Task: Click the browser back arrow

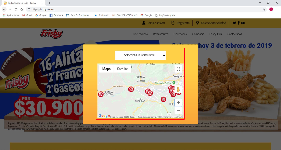Action: pyautogui.click(x=4, y=9)
